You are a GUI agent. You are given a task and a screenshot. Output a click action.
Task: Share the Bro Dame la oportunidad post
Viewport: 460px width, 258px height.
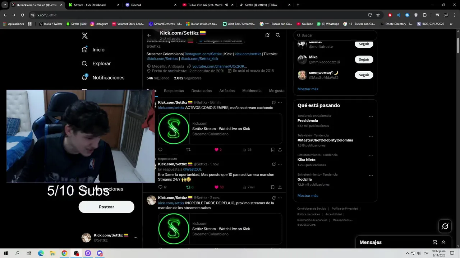(x=280, y=187)
